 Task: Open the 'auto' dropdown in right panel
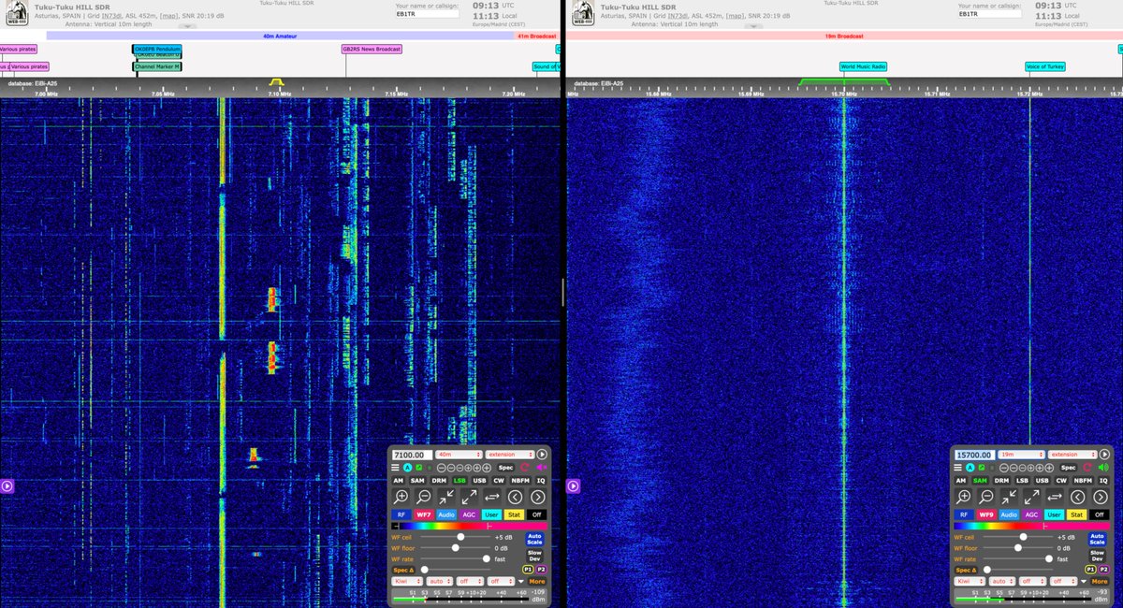click(x=1001, y=582)
